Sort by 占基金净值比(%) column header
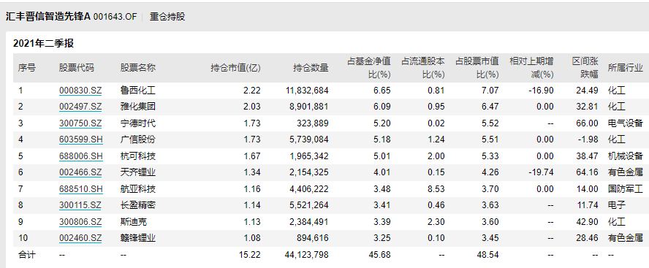Screen dimensions: 649x268 369,68
